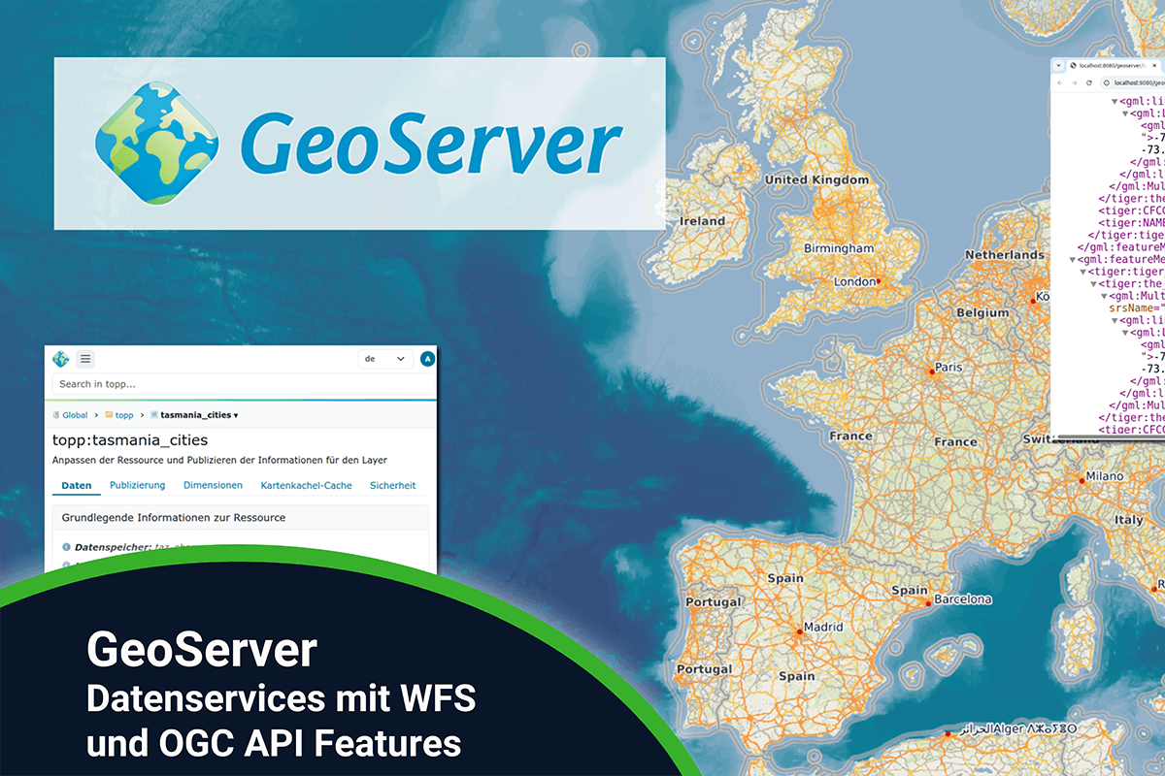Click the layer icon before tasmania_cities breadcrumb
The width and height of the screenshot is (1165, 776).
153,414
